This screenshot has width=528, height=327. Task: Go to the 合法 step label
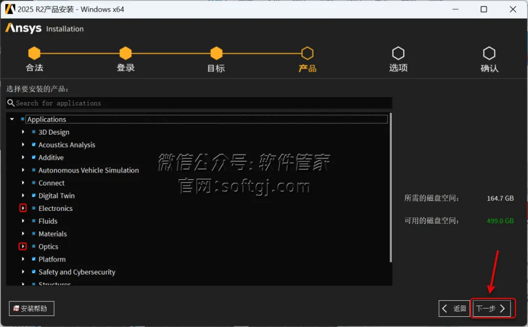point(34,67)
